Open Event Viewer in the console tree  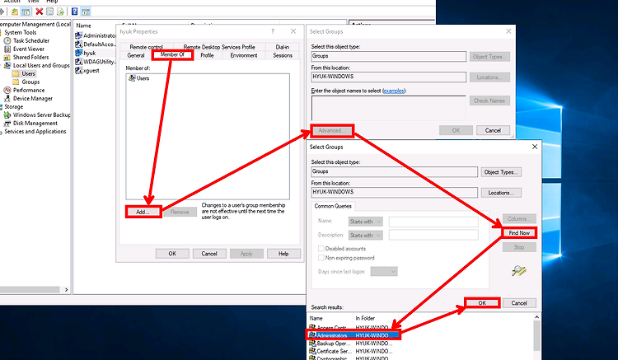[x=25, y=49]
